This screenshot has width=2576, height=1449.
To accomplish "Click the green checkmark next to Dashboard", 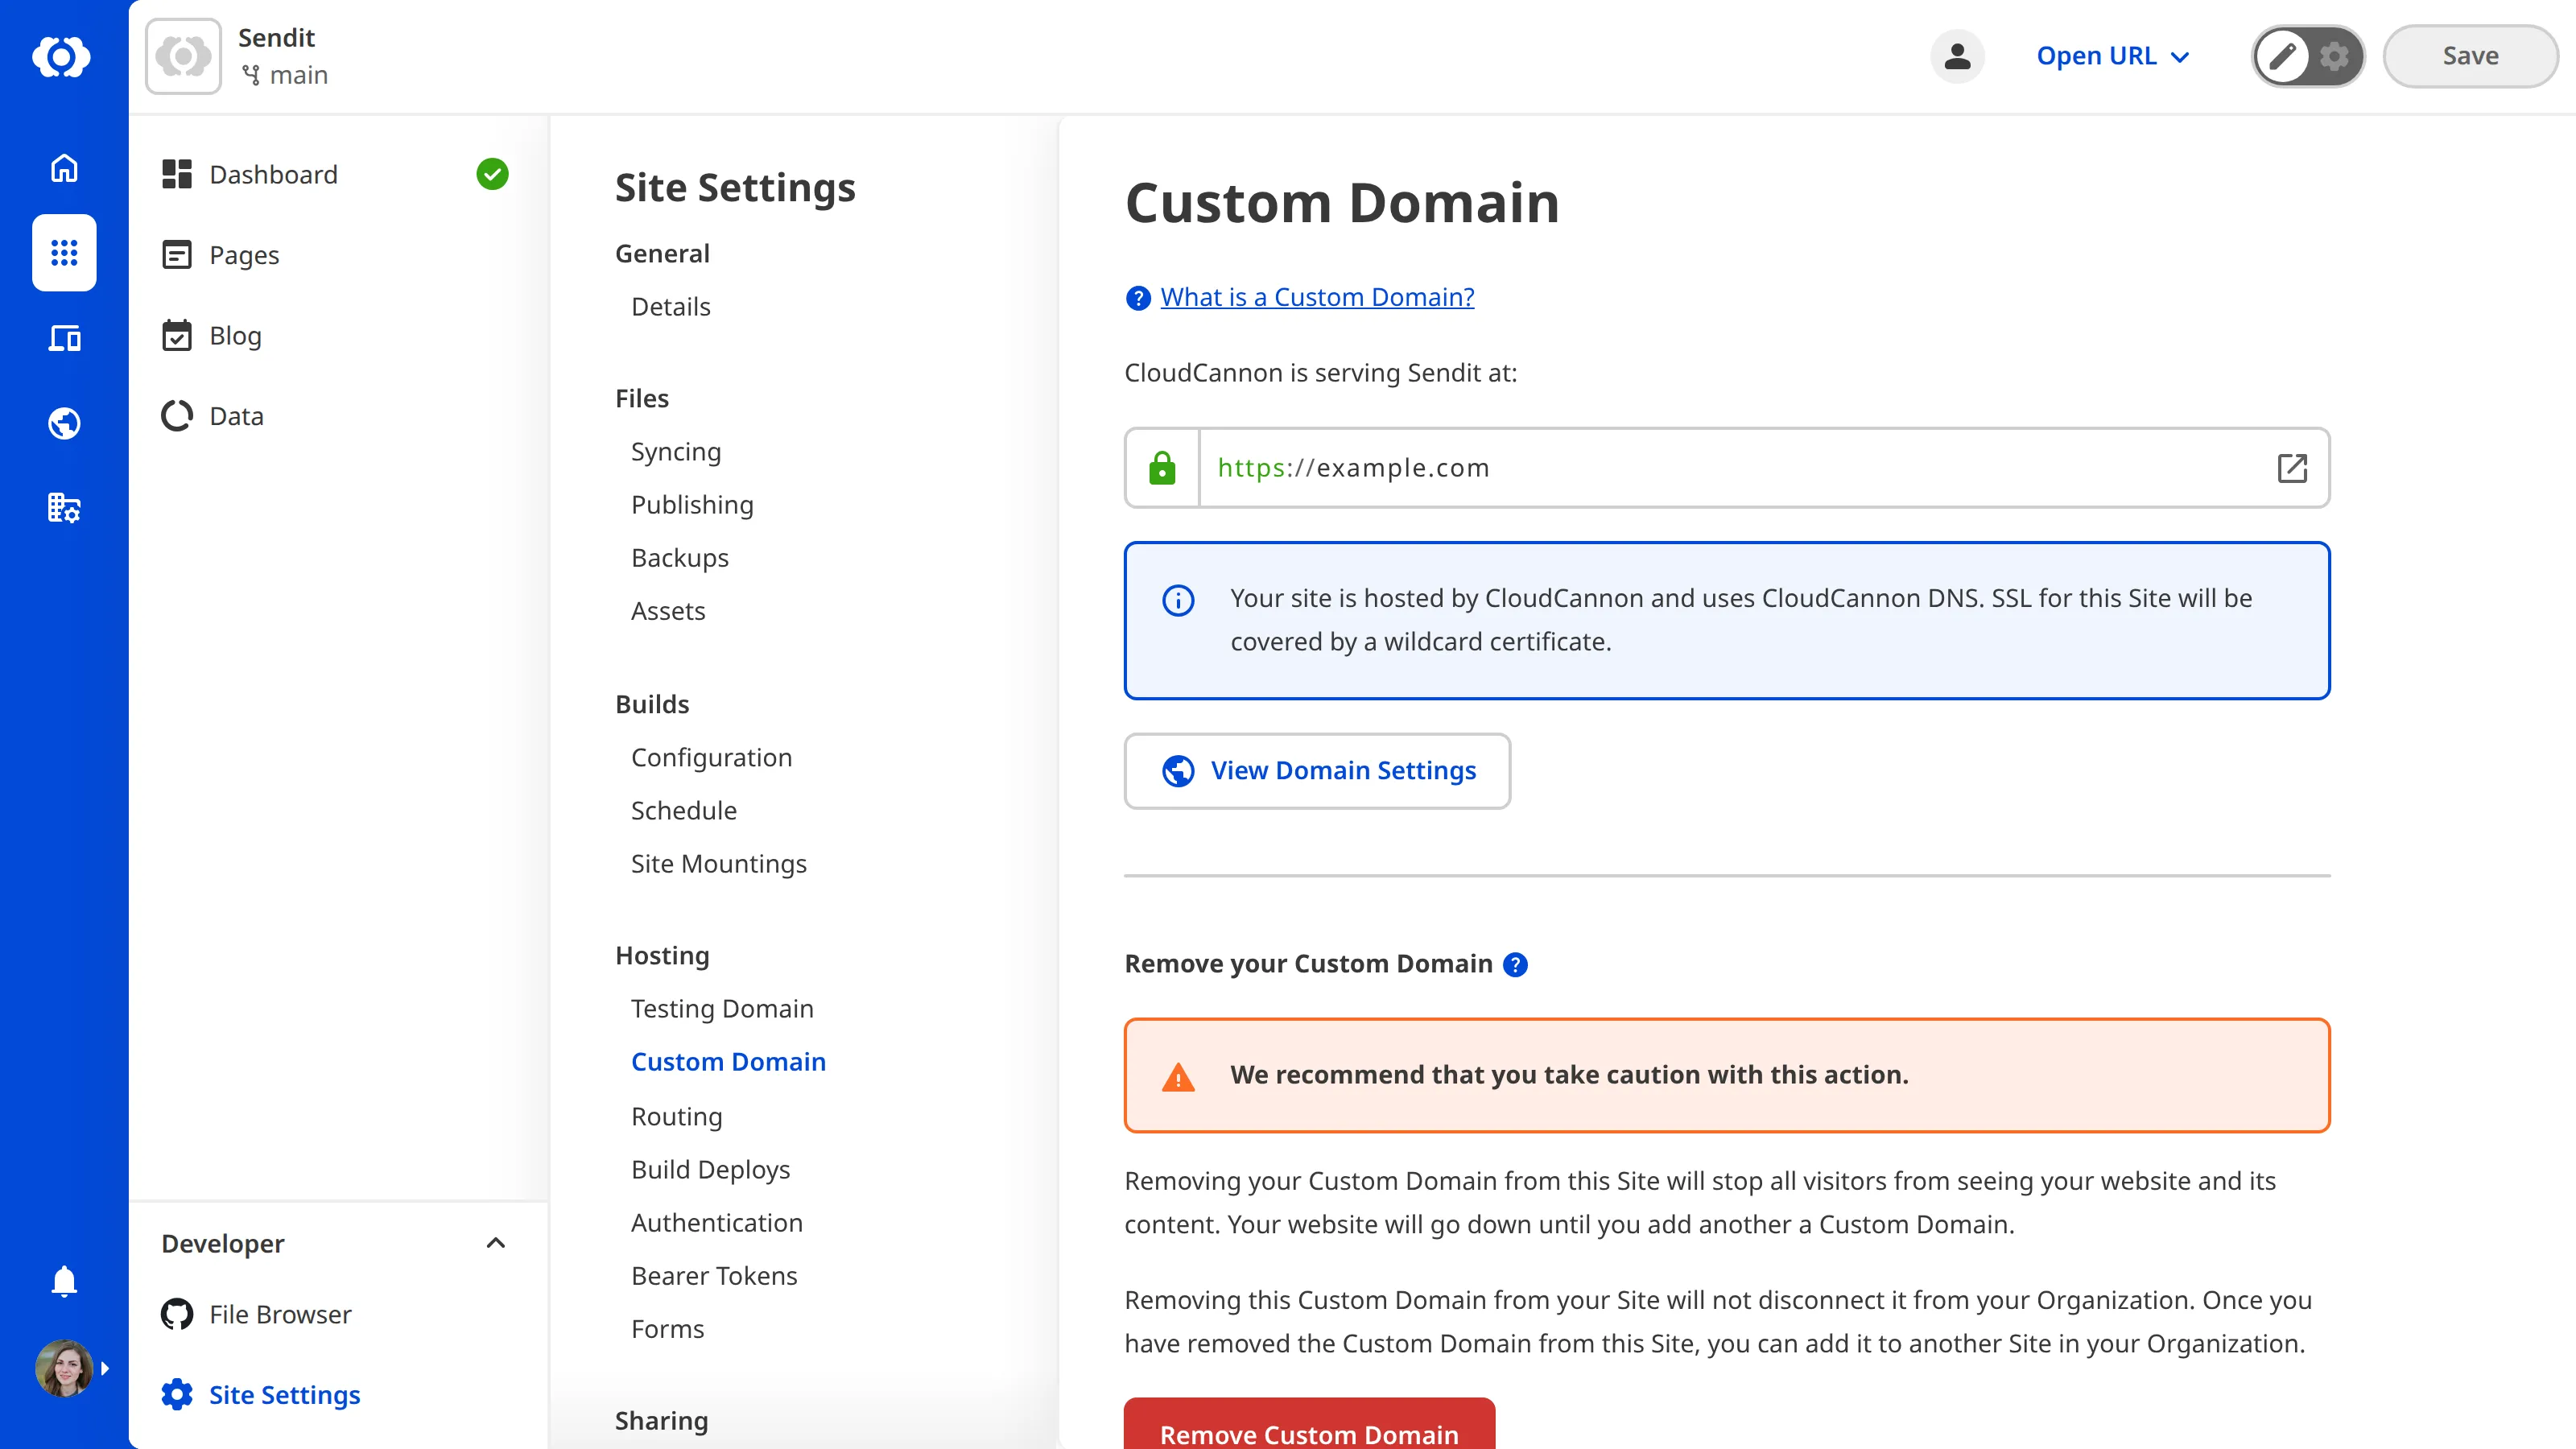I will point(492,174).
